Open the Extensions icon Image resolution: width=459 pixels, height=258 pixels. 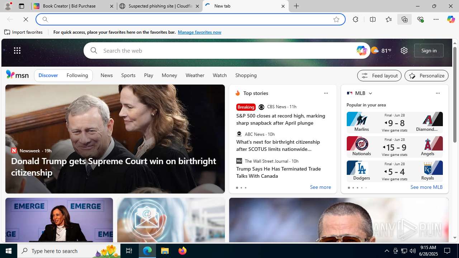[355, 19]
